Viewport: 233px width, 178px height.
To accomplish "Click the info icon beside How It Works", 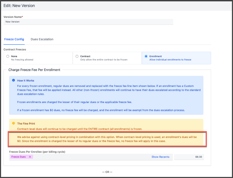I will (13, 80).
